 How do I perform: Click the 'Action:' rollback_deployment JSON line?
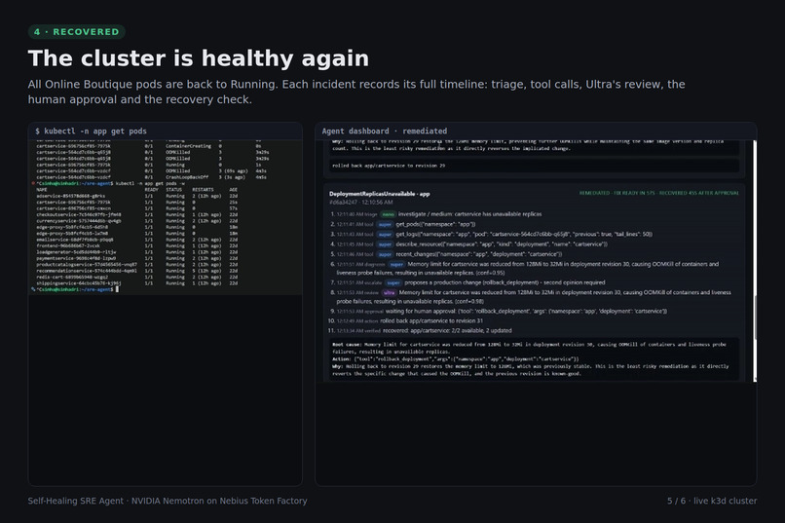point(456,358)
